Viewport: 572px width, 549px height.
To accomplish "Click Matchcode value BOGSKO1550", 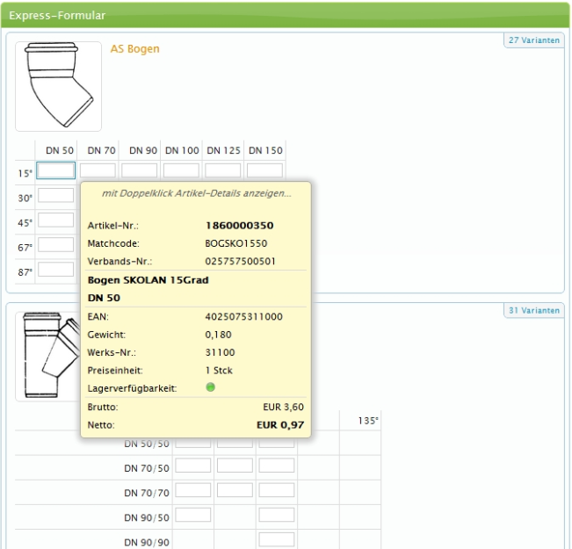I will point(236,243).
